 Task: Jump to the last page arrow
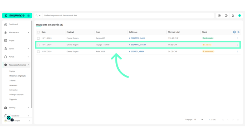tap(238, 120)
